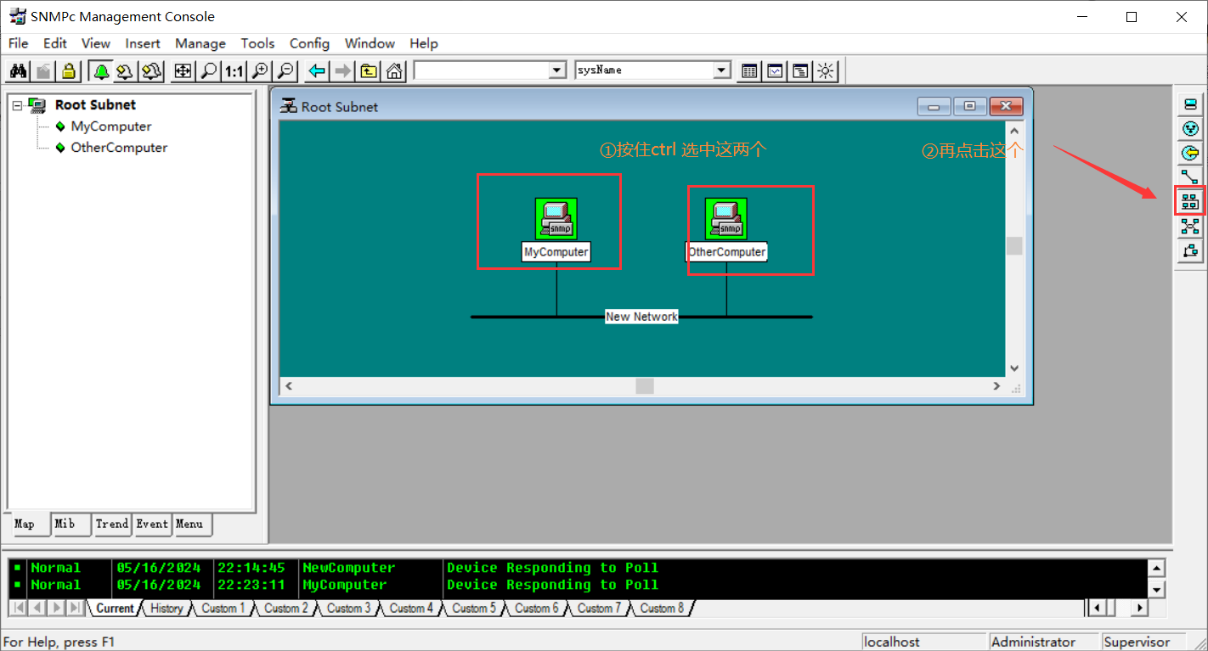Select the MyComputer device icon on the map
1208x651 pixels.
(x=556, y=219)
